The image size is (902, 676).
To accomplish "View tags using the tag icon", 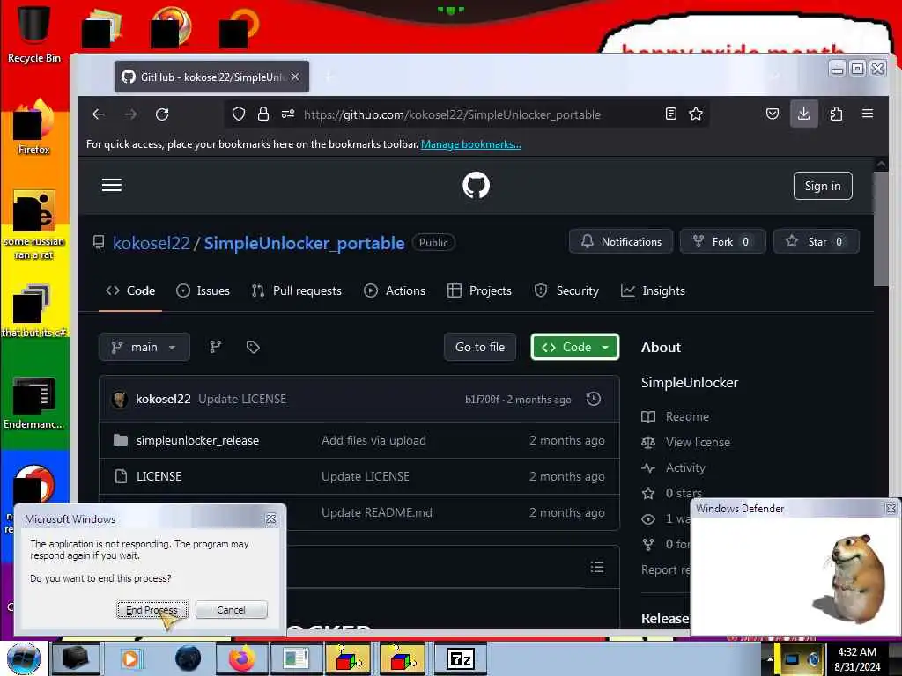I will 253,347.
